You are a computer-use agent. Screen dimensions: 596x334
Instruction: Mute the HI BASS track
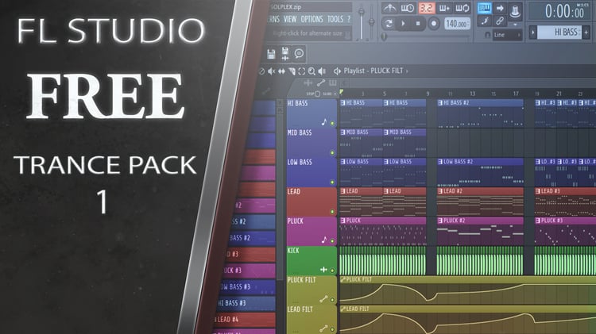coord(332,123)
